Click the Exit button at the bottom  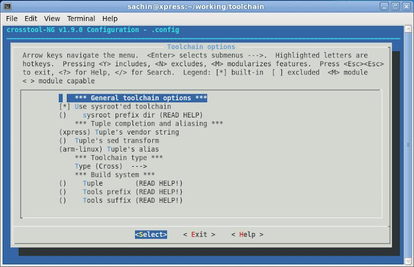[199, 234]
